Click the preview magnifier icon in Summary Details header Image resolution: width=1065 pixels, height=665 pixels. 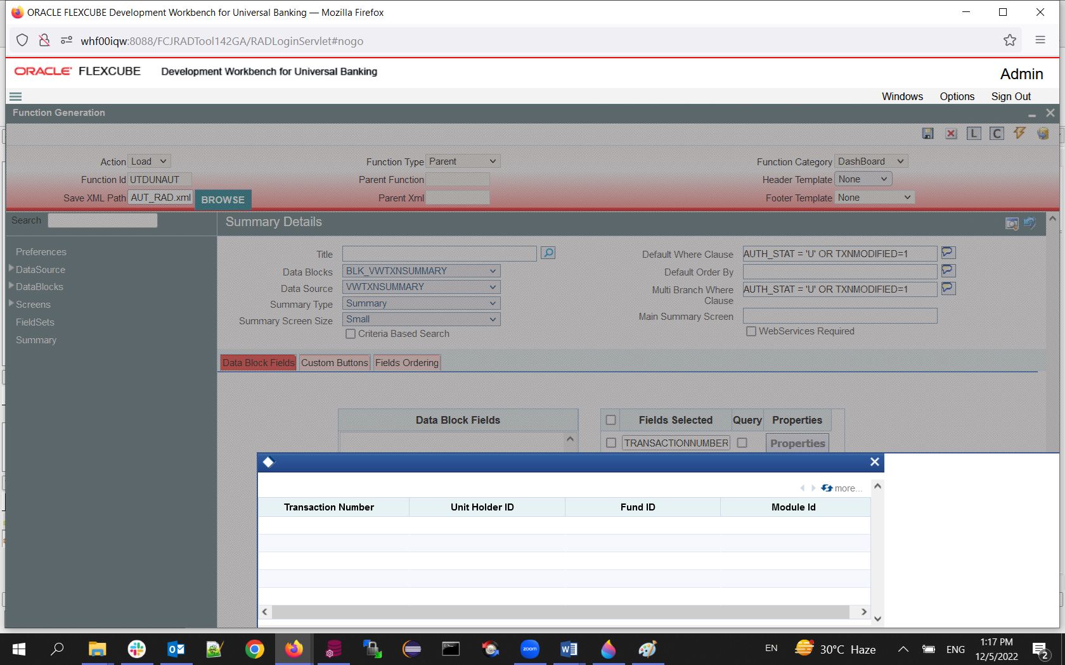point(1012,224)
